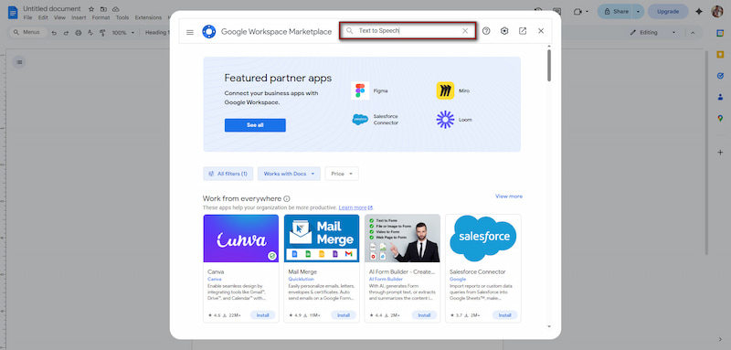Click Print icon in Docs toolbar
The image size is (731, 350).
point(78,33)
